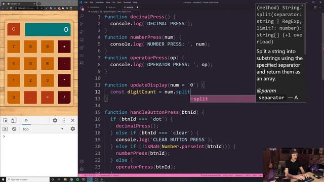Clear the console with the ban icon
This screenshot has height=182, width=324.
tap(14, 129)
